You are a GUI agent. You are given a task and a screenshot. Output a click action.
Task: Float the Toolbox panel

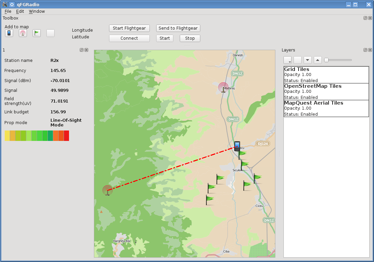(365, 18)
